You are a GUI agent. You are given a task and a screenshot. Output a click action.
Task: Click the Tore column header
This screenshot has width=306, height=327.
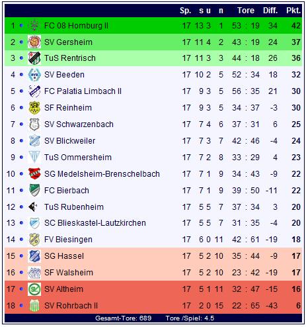[x=246, y=11]
